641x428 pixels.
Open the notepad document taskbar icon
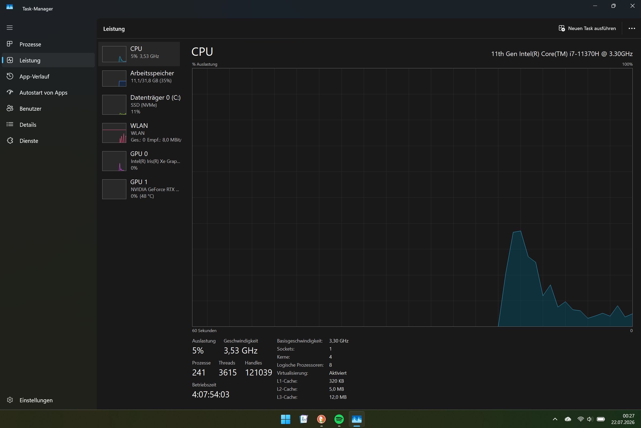[x=303, y=419]
